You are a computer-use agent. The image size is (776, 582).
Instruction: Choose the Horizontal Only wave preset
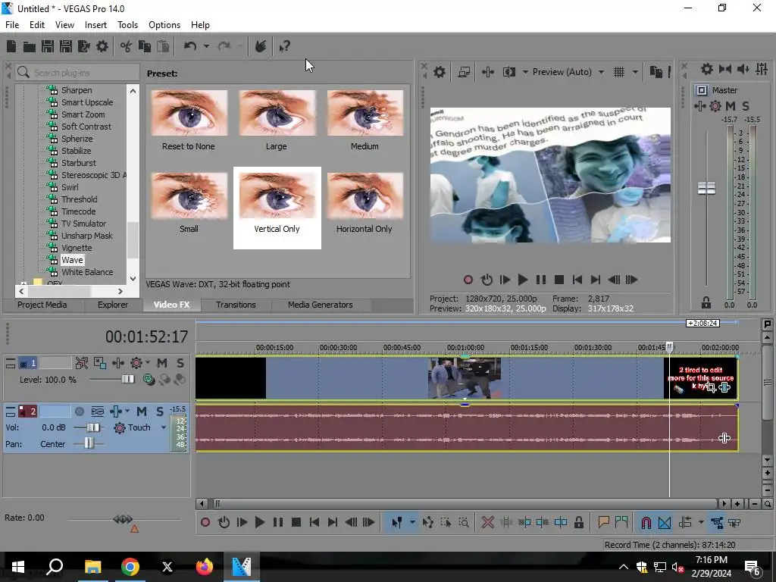(365, 208)
